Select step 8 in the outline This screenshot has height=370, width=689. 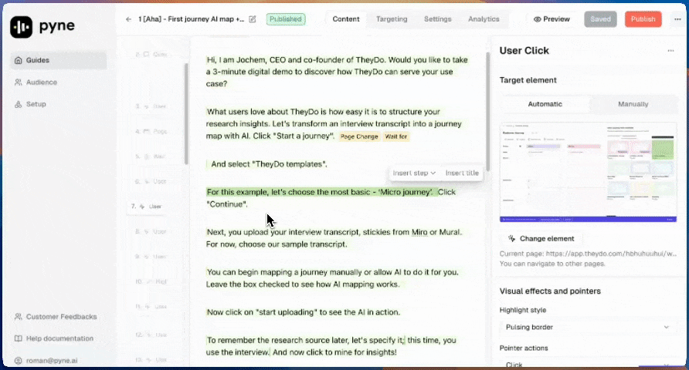151,231
